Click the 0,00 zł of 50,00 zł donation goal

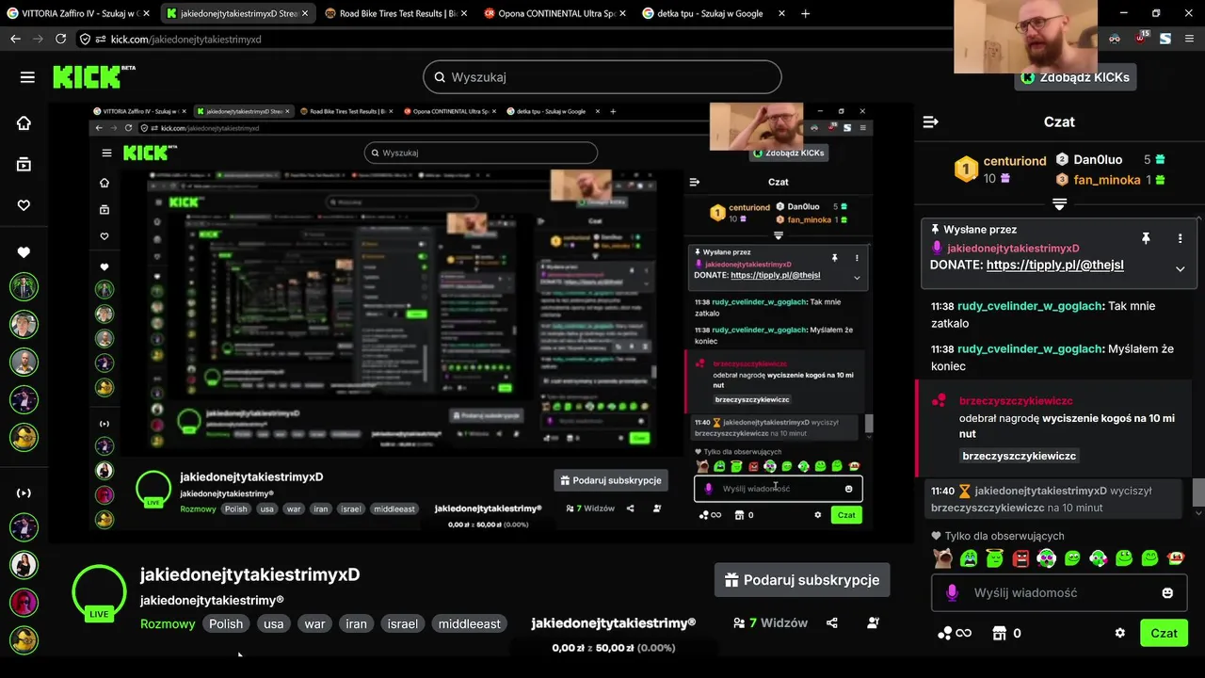tap(614, 648)
